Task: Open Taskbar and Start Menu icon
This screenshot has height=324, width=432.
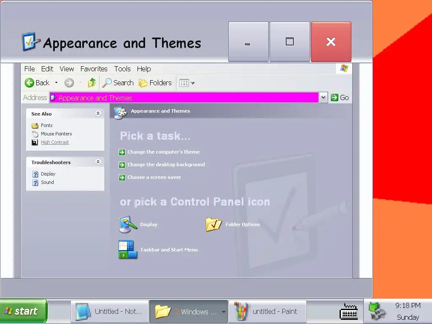Action: 128,250
